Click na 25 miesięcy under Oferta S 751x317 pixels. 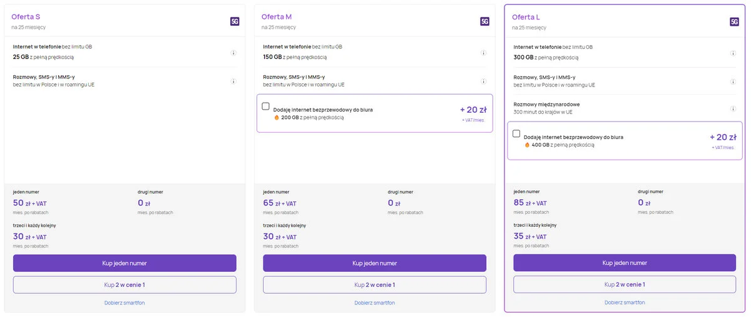(x=28, y=27)
